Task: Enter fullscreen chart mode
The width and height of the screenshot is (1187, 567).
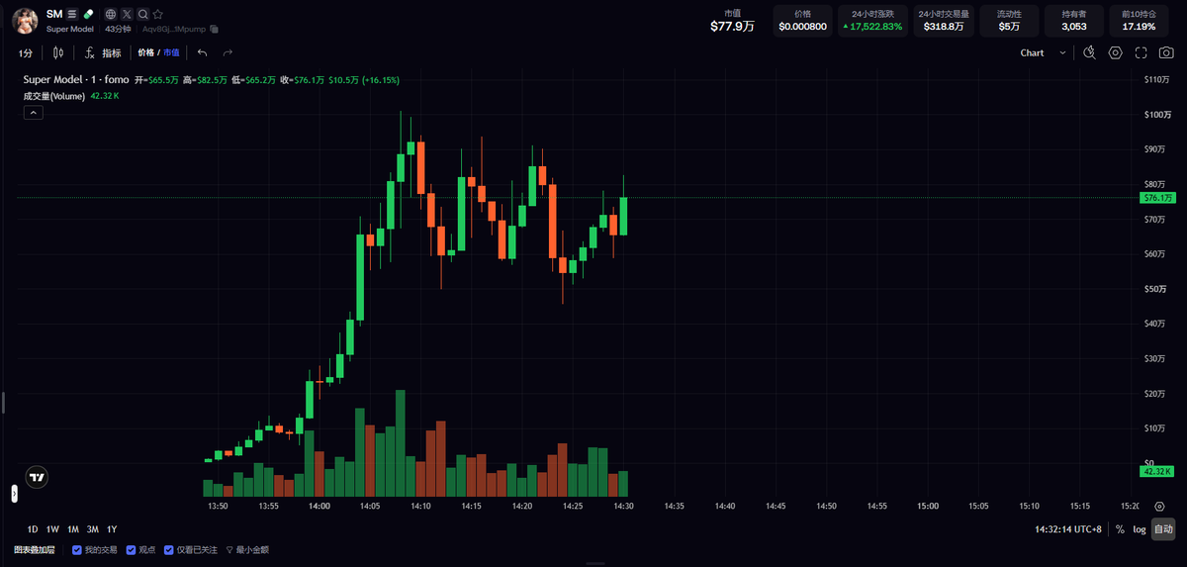Action: coord(1141,52)
